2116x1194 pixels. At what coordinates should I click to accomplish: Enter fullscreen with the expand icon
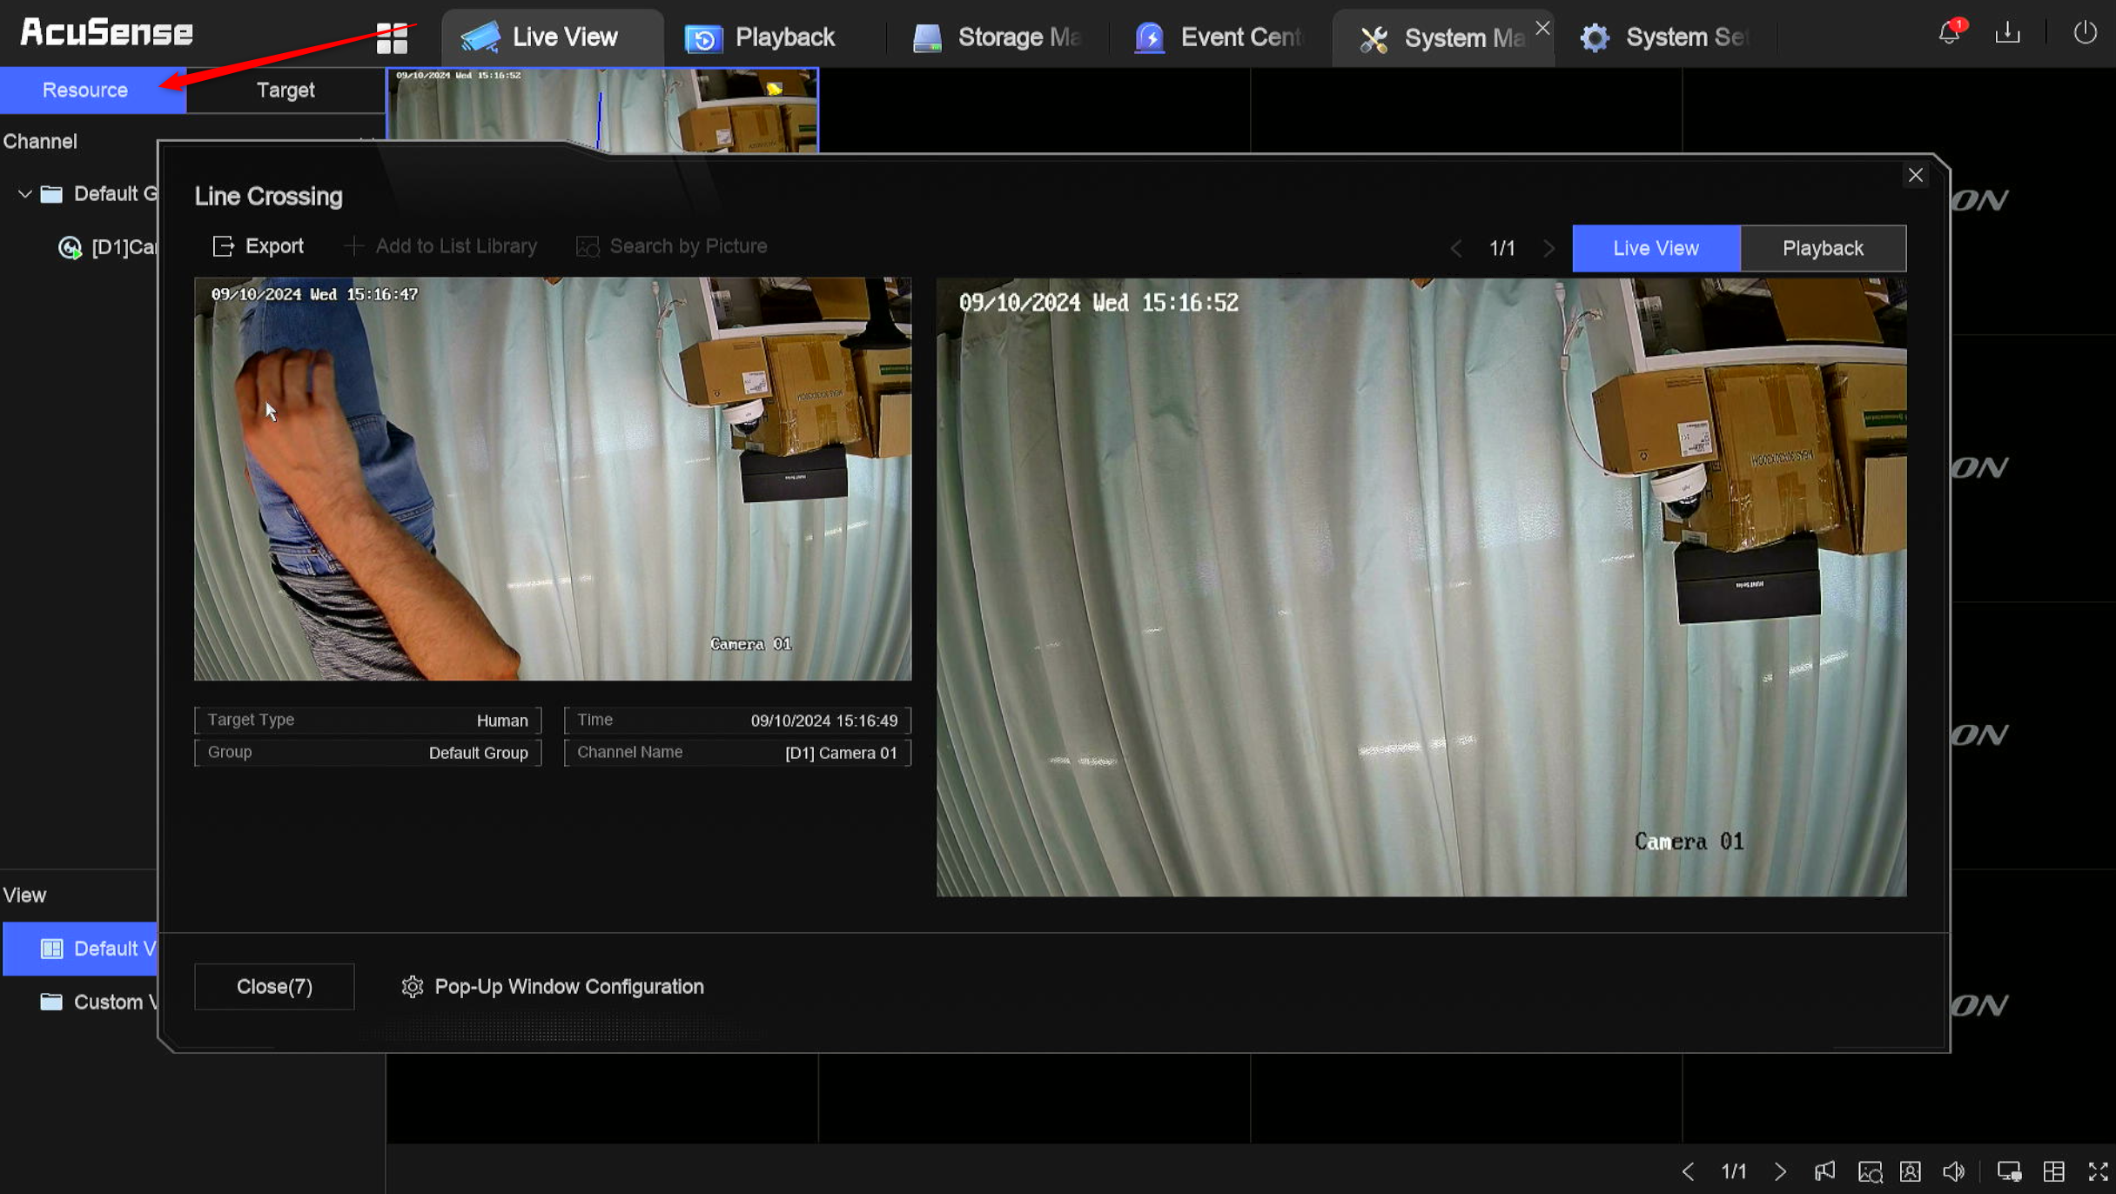coord(2098,1171)
